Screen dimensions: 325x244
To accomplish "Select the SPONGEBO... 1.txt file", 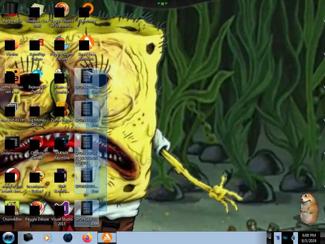I will (x=86, y=81).
